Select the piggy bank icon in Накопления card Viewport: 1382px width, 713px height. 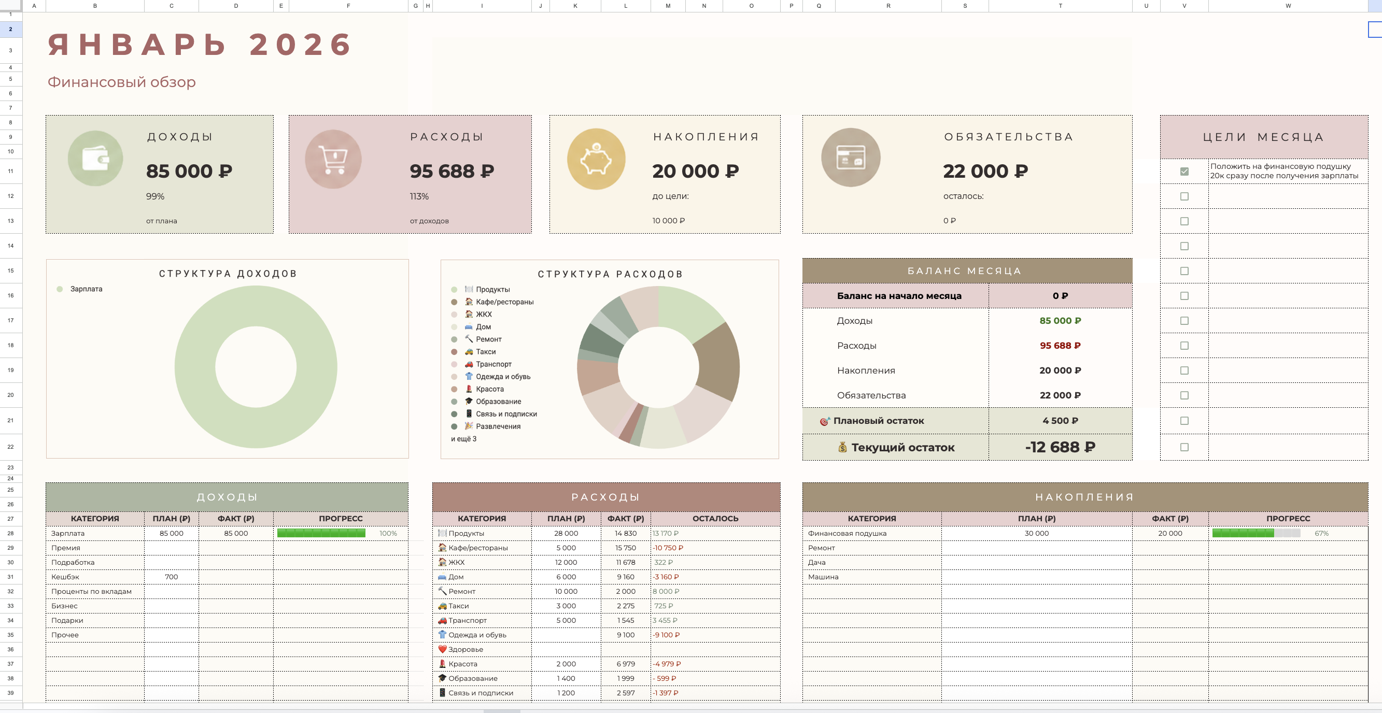596,159
